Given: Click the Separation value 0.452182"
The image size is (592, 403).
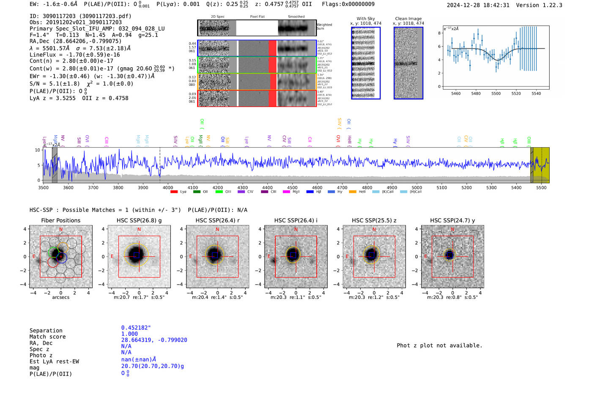Looking at the screenshot, I should point(136,328).
